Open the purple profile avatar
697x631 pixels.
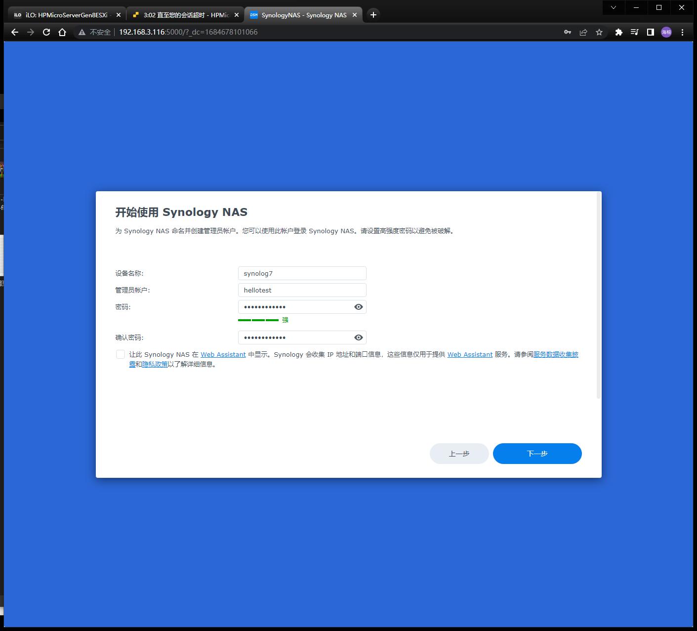point(666,32)
